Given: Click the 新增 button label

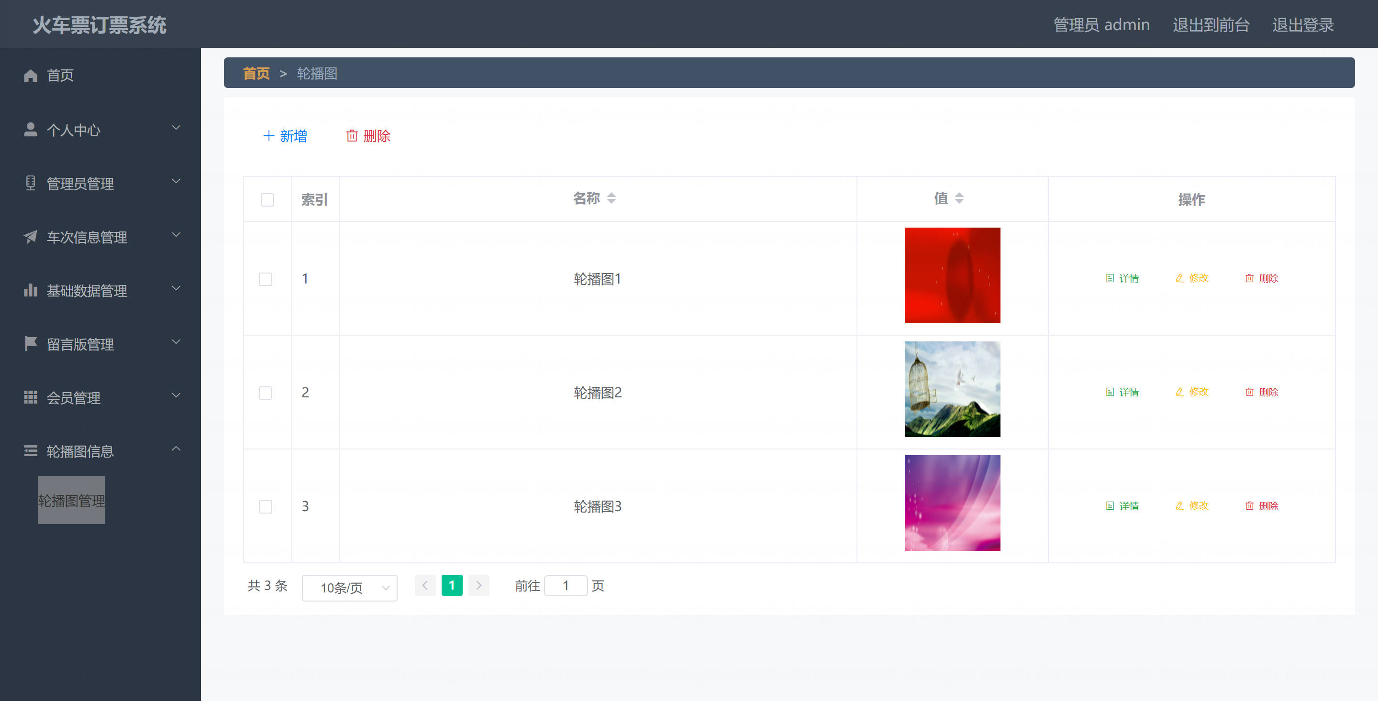Looking at the screenshot, I should pyautogui.click(x=293, y=136).
